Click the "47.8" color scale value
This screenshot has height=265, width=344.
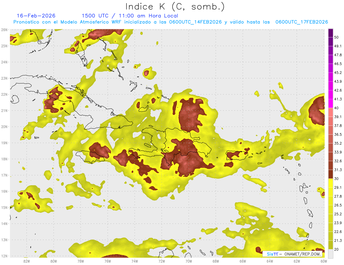[x=338, y=55]
